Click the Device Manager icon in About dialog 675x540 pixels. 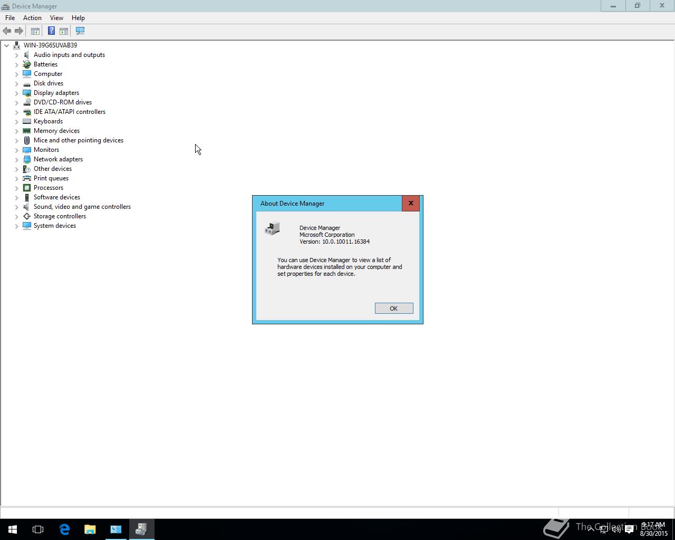pyautogui.click(x=272, y=229)
